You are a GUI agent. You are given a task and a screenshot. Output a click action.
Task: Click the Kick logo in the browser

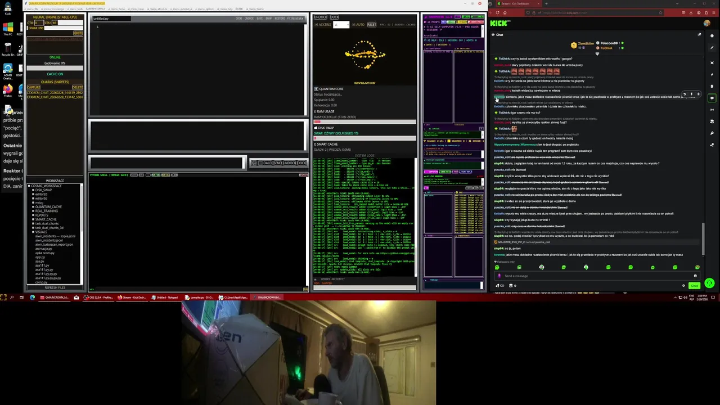tap(499, 23)
